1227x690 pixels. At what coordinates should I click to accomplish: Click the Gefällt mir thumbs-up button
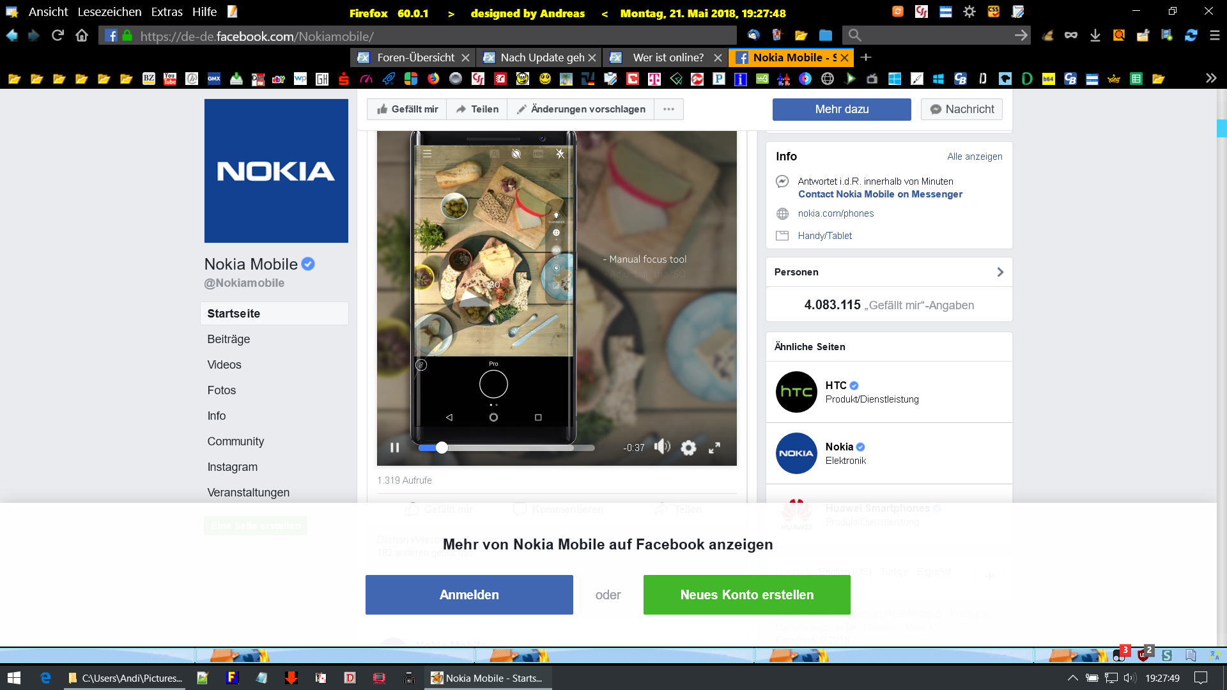pyautogui.click(x=408, y=109)
